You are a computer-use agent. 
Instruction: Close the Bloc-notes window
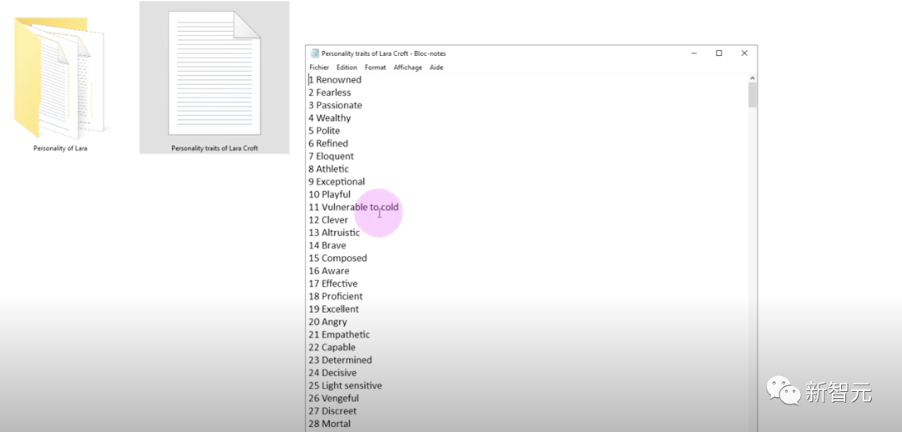(x=744, y=53)
